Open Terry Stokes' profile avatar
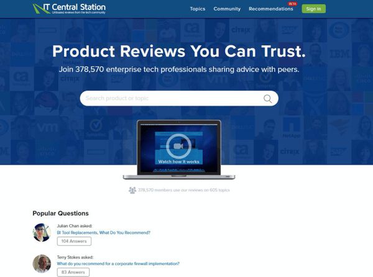The width and height of the screenshot is (373, 277). (x=42, y=263)
